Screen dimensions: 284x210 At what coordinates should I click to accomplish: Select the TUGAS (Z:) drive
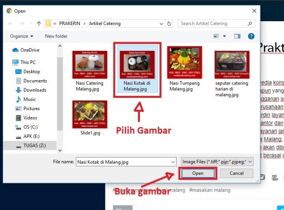[x=34, y=146]
